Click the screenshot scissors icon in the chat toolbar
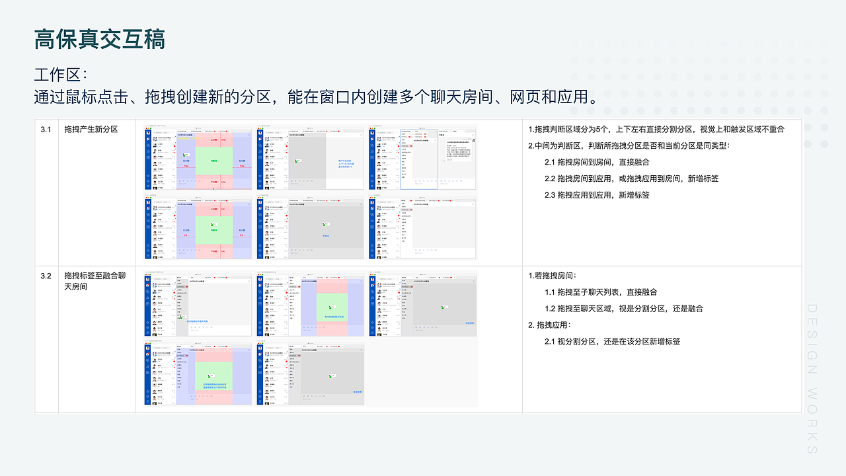This screenshot has height=476, width=846. tap(188, 180)
